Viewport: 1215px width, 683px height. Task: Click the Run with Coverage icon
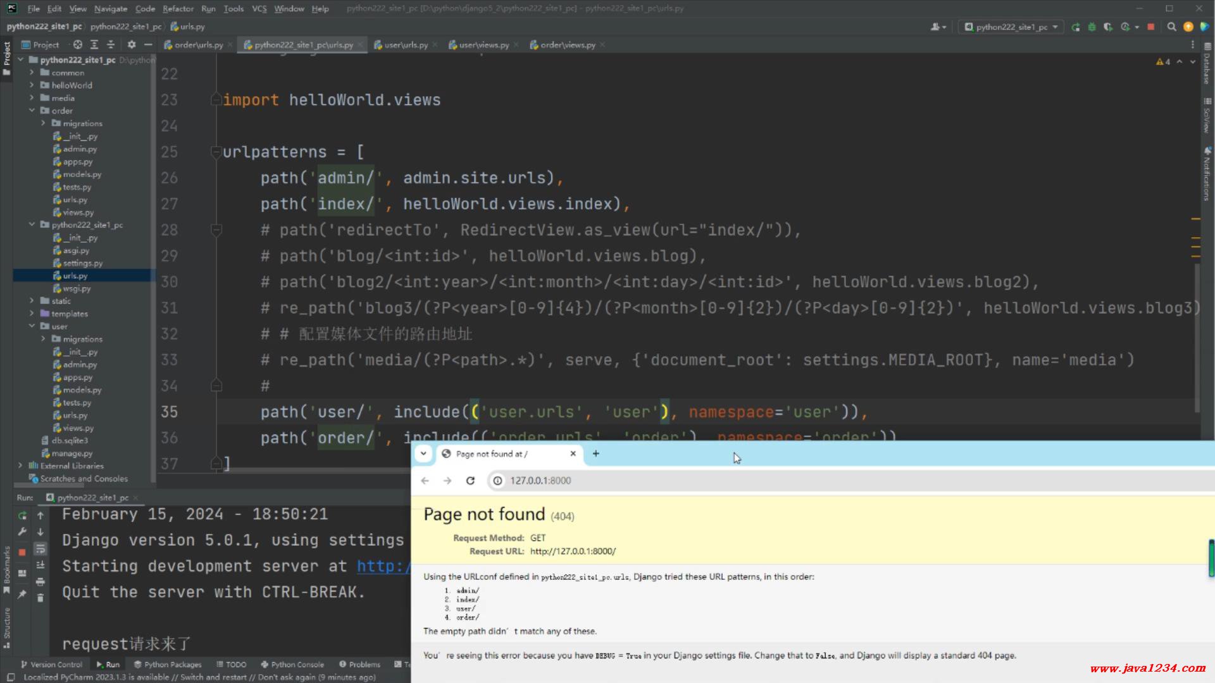coord(1107,27)
